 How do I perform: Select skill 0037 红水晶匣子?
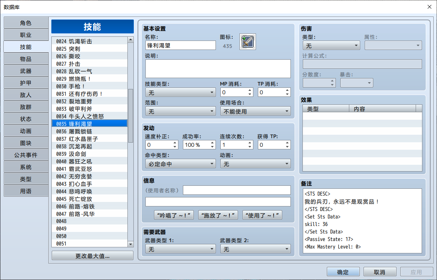[90, 139]
